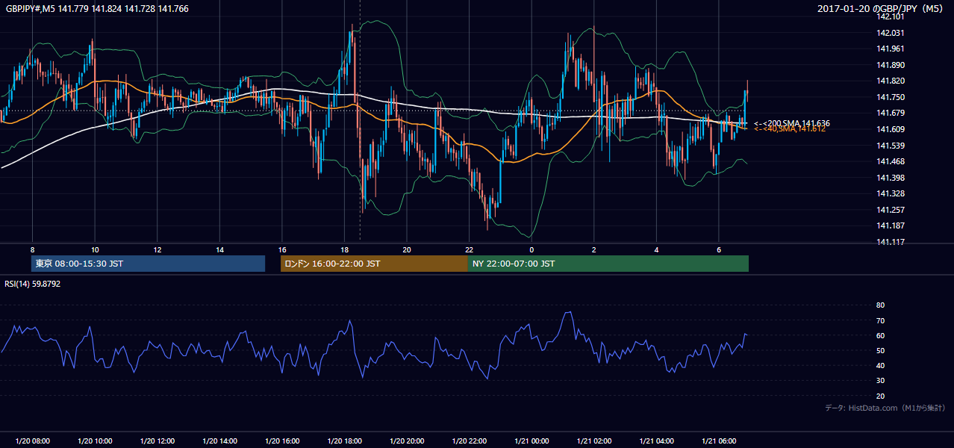Select the NY 22:00-07:00 JST session bar
Image resolution: width=954 pixels, height=448 pixels.
pyautogui.click(x=608, y=264)
